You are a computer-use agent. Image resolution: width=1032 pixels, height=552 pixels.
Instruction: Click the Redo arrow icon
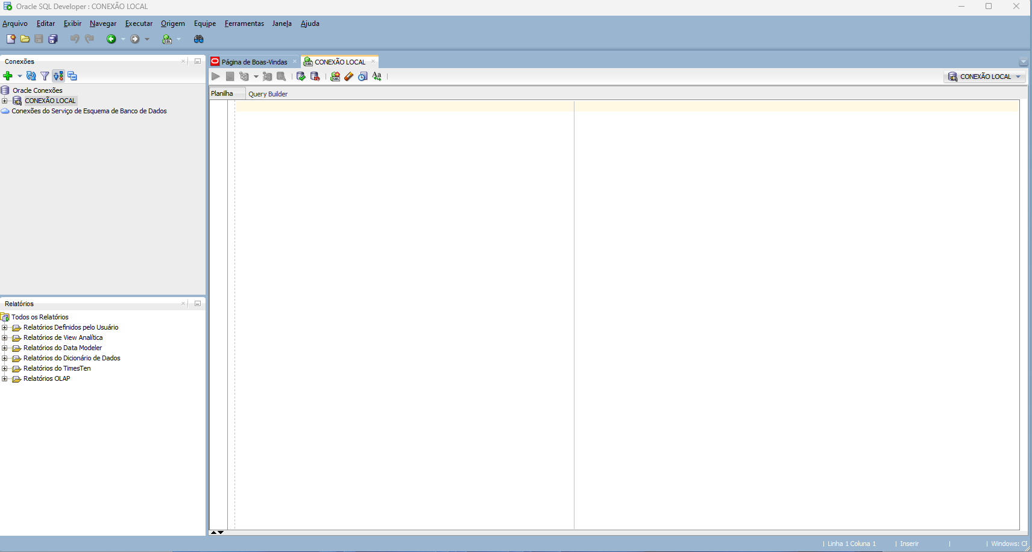[x=89, y=39]
